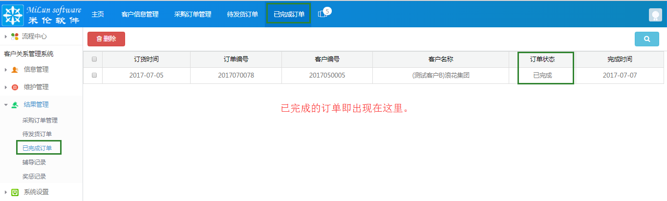This screenshot has width=667, height=201.
Task: Open the 客户信息管理 top tab
Action: (x=140, y=14)
